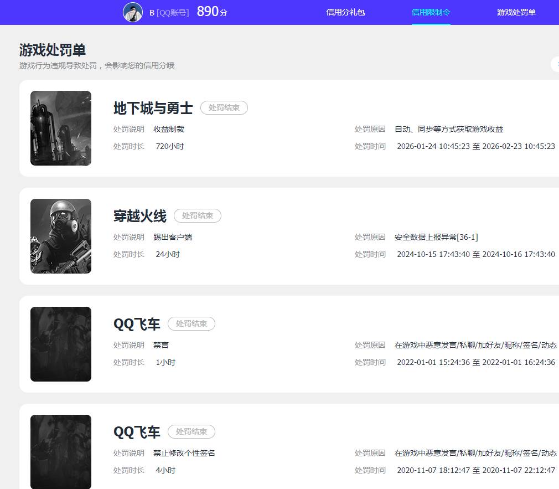Click QQ飞车 title of the 1小时 penalty

point(137,324)
